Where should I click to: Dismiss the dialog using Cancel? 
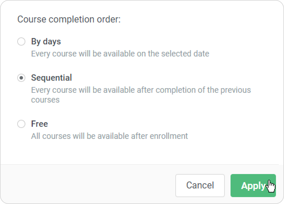point(200,186)
